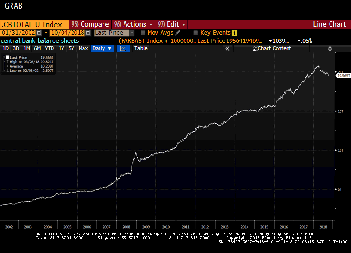351x253 pixels.
Task: Click the +.05% change value
Action: click(305, 41)
